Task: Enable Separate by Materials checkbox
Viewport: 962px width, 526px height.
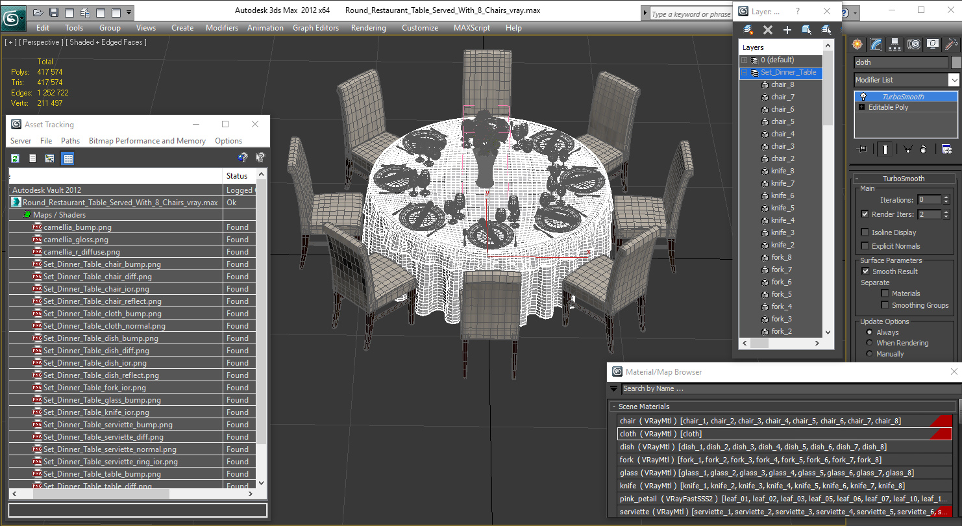Action: click(884, 293)
